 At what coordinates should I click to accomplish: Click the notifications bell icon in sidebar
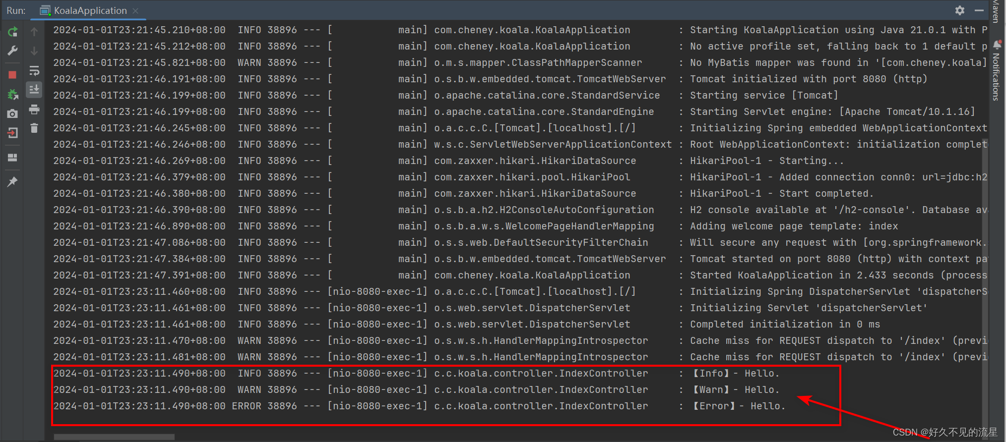[x=997, y=45]
